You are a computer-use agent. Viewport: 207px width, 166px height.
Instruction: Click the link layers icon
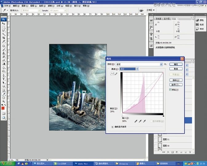click(164, 152)
